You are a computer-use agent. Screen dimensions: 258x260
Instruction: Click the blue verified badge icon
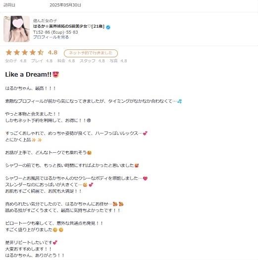[108, 27]
